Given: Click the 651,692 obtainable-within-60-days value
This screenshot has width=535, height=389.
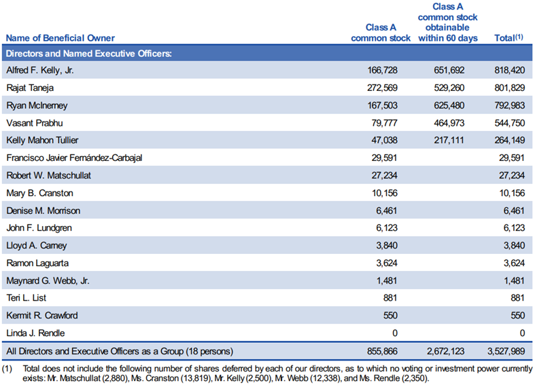Looking at the screenshot, I should point(449,70).
